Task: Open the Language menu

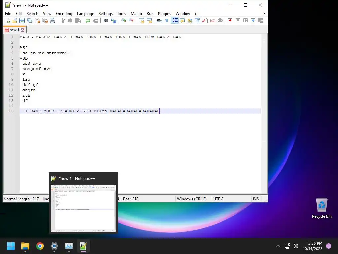Action: [x=85, y=13]
